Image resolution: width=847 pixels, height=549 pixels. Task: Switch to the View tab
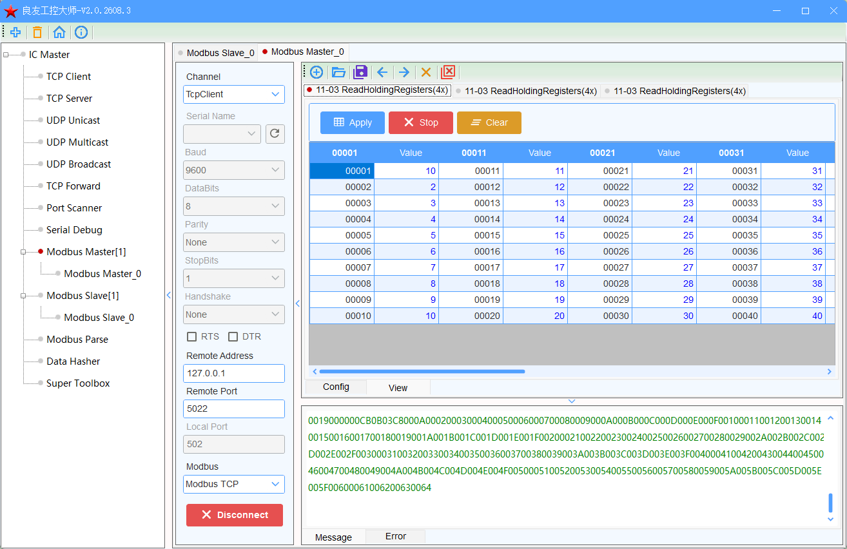[398, 387]
